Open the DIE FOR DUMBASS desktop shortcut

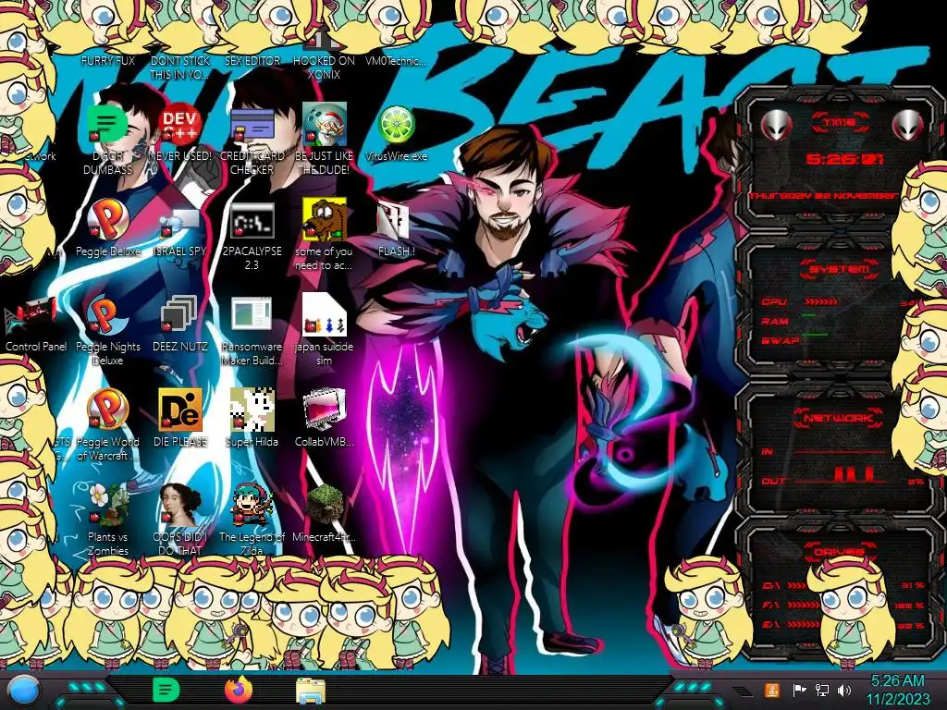click(107, 126)
